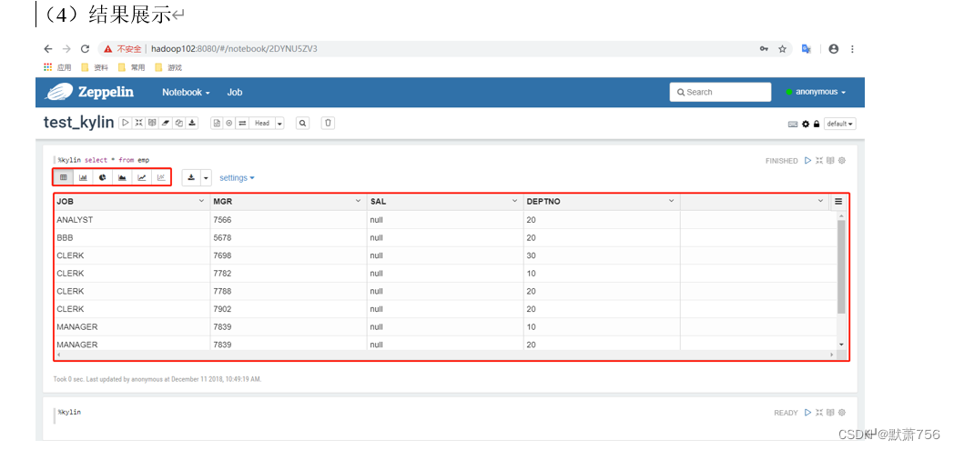Move note to trash using trash icon
954x450 pixels.
tap(328, 123)
